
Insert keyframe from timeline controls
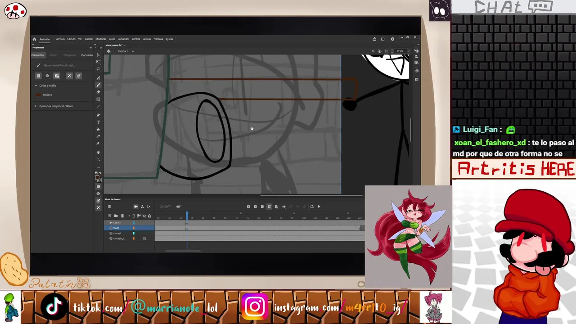click(x=248, y=207)
